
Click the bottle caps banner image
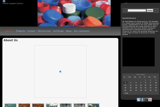pos(74,13)
